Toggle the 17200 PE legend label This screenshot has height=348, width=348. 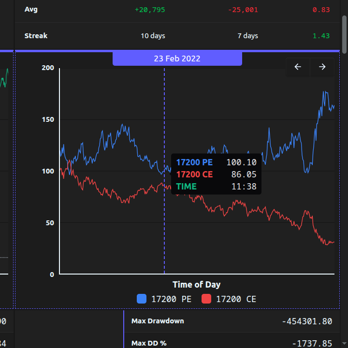coord(171,299)
